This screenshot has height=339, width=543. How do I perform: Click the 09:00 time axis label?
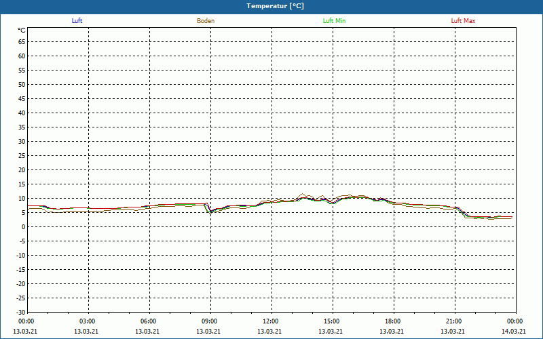tap(210, 321)
